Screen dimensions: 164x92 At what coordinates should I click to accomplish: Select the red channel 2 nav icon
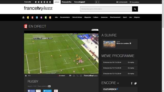(32, 17)
